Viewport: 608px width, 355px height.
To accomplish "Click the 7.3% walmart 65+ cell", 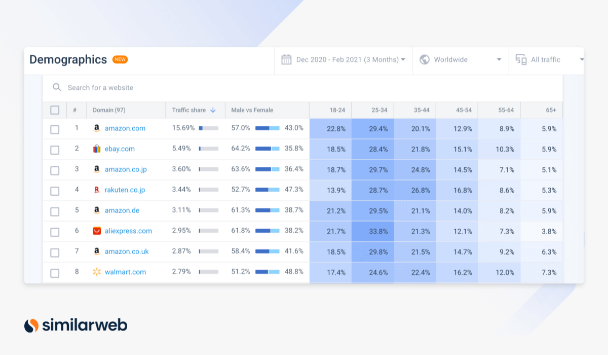I will click(x=541, y=272).
